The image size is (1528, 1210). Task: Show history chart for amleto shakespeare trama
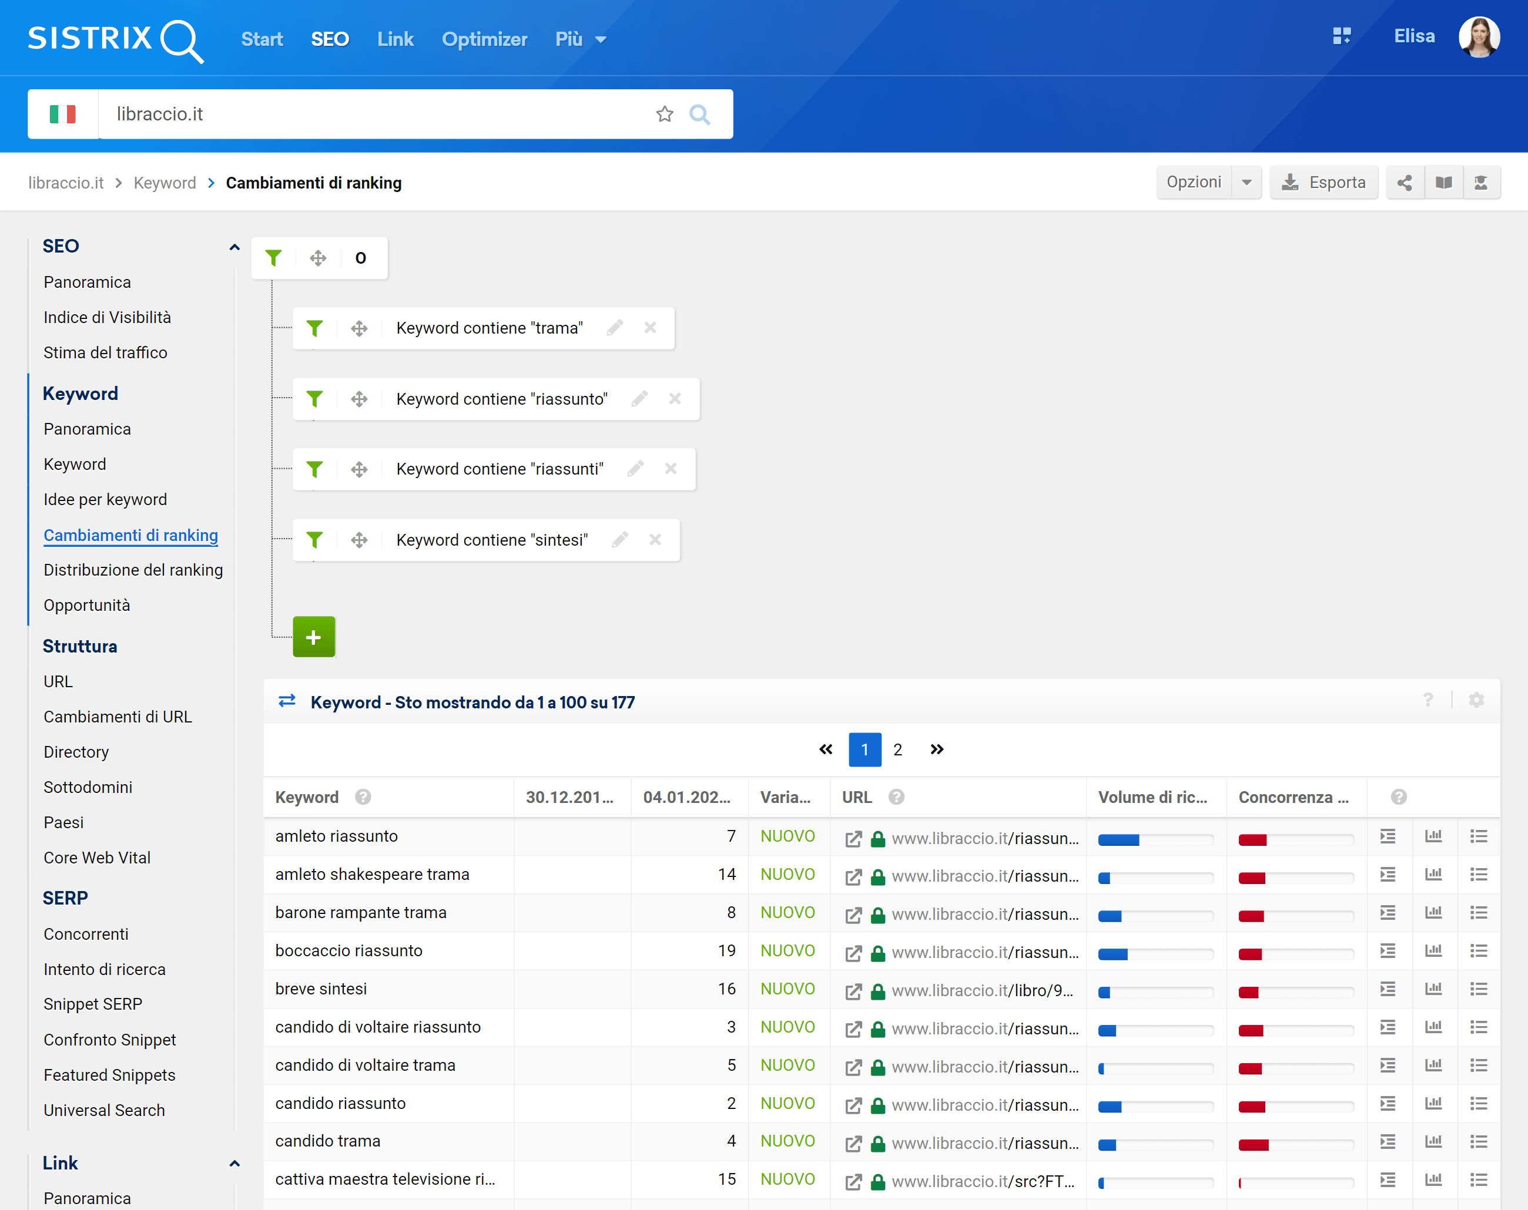(1433, 875)
